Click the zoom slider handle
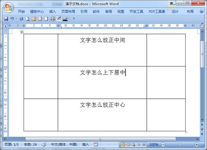 tap(180, 145)
